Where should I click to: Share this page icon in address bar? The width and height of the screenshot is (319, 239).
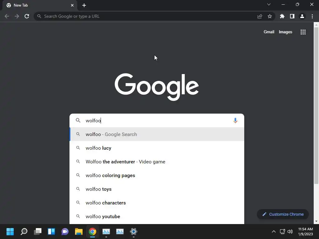tap(260, 16)
